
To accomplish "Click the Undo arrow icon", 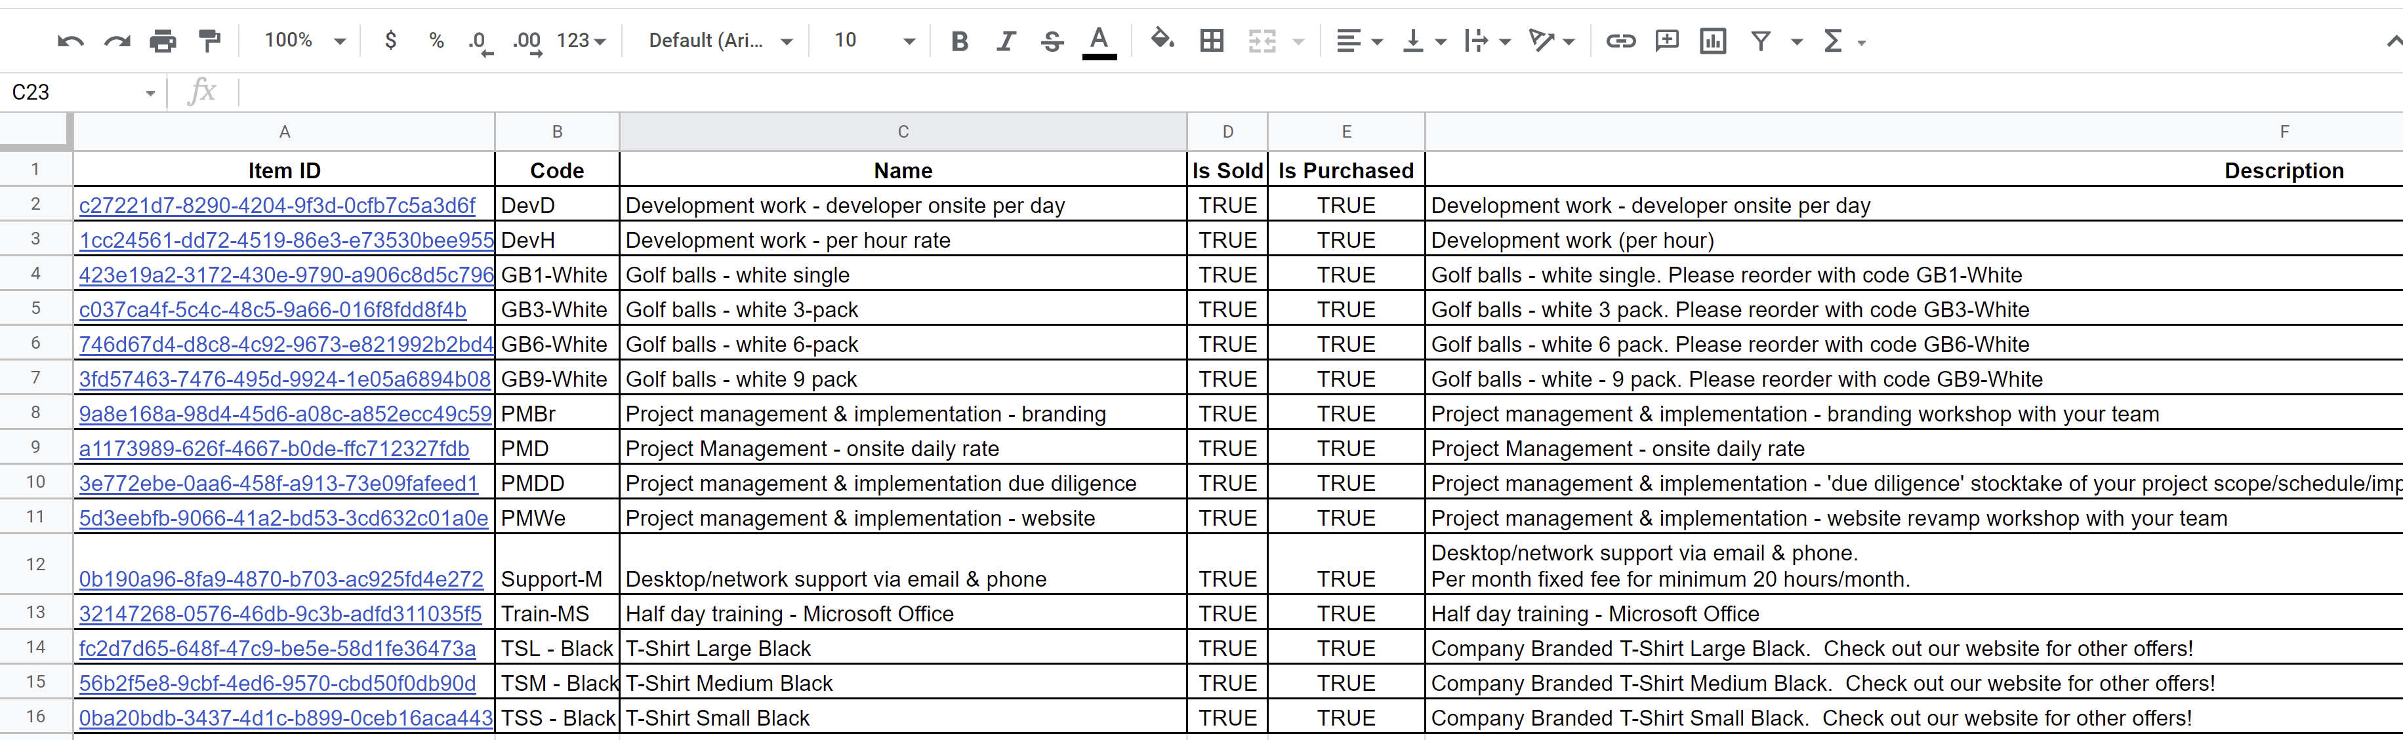I will coord(71,41).
